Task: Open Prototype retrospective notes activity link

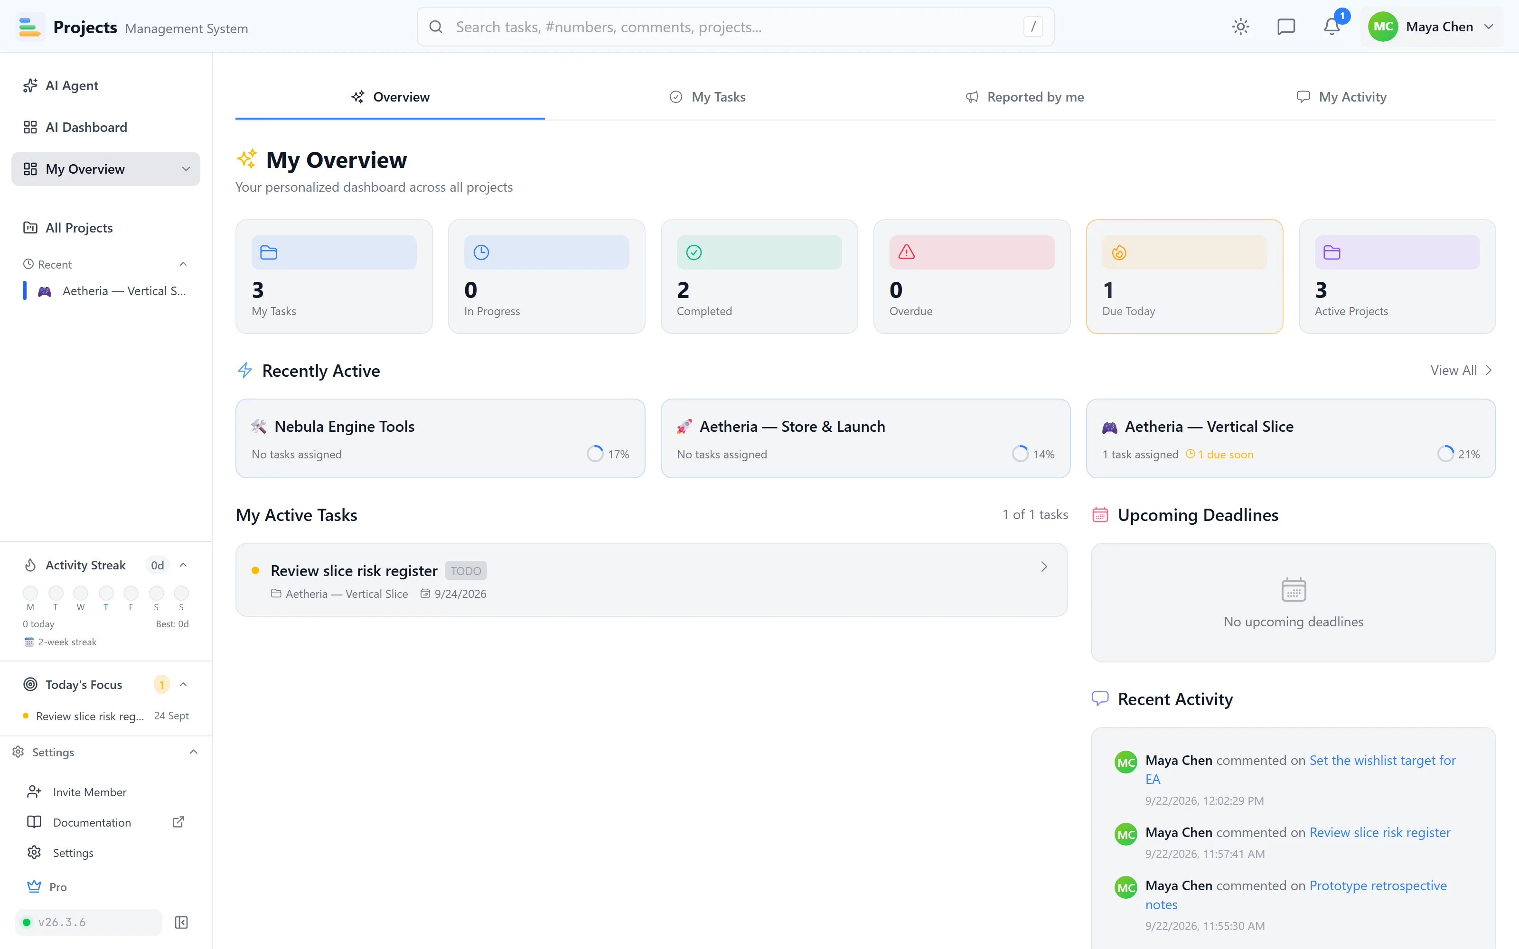Action: [x=1295, y=895]
